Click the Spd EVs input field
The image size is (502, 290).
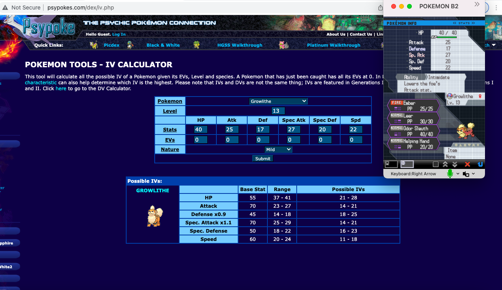point(356,140)
